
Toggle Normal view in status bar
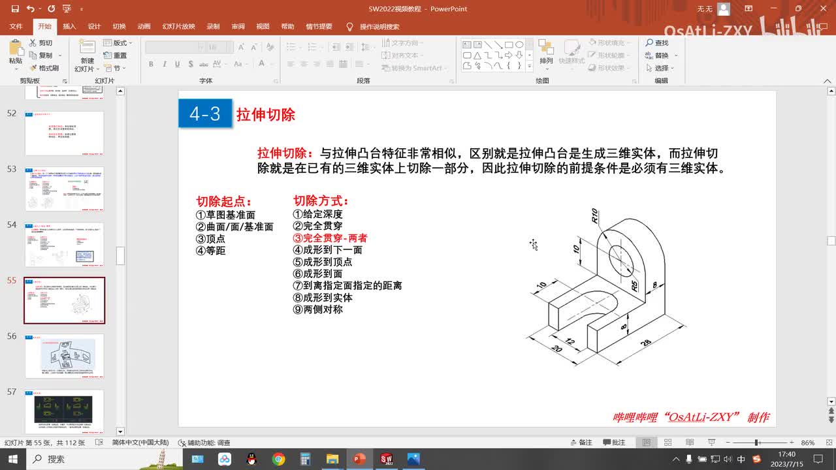point(646,443)
